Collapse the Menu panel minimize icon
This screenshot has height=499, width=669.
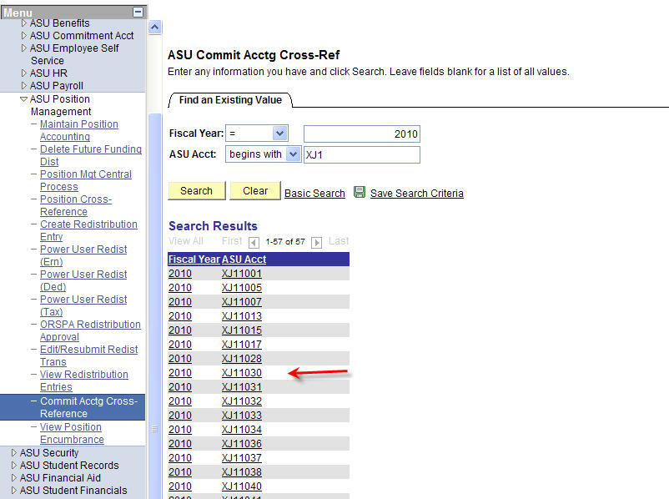(138, 13)
